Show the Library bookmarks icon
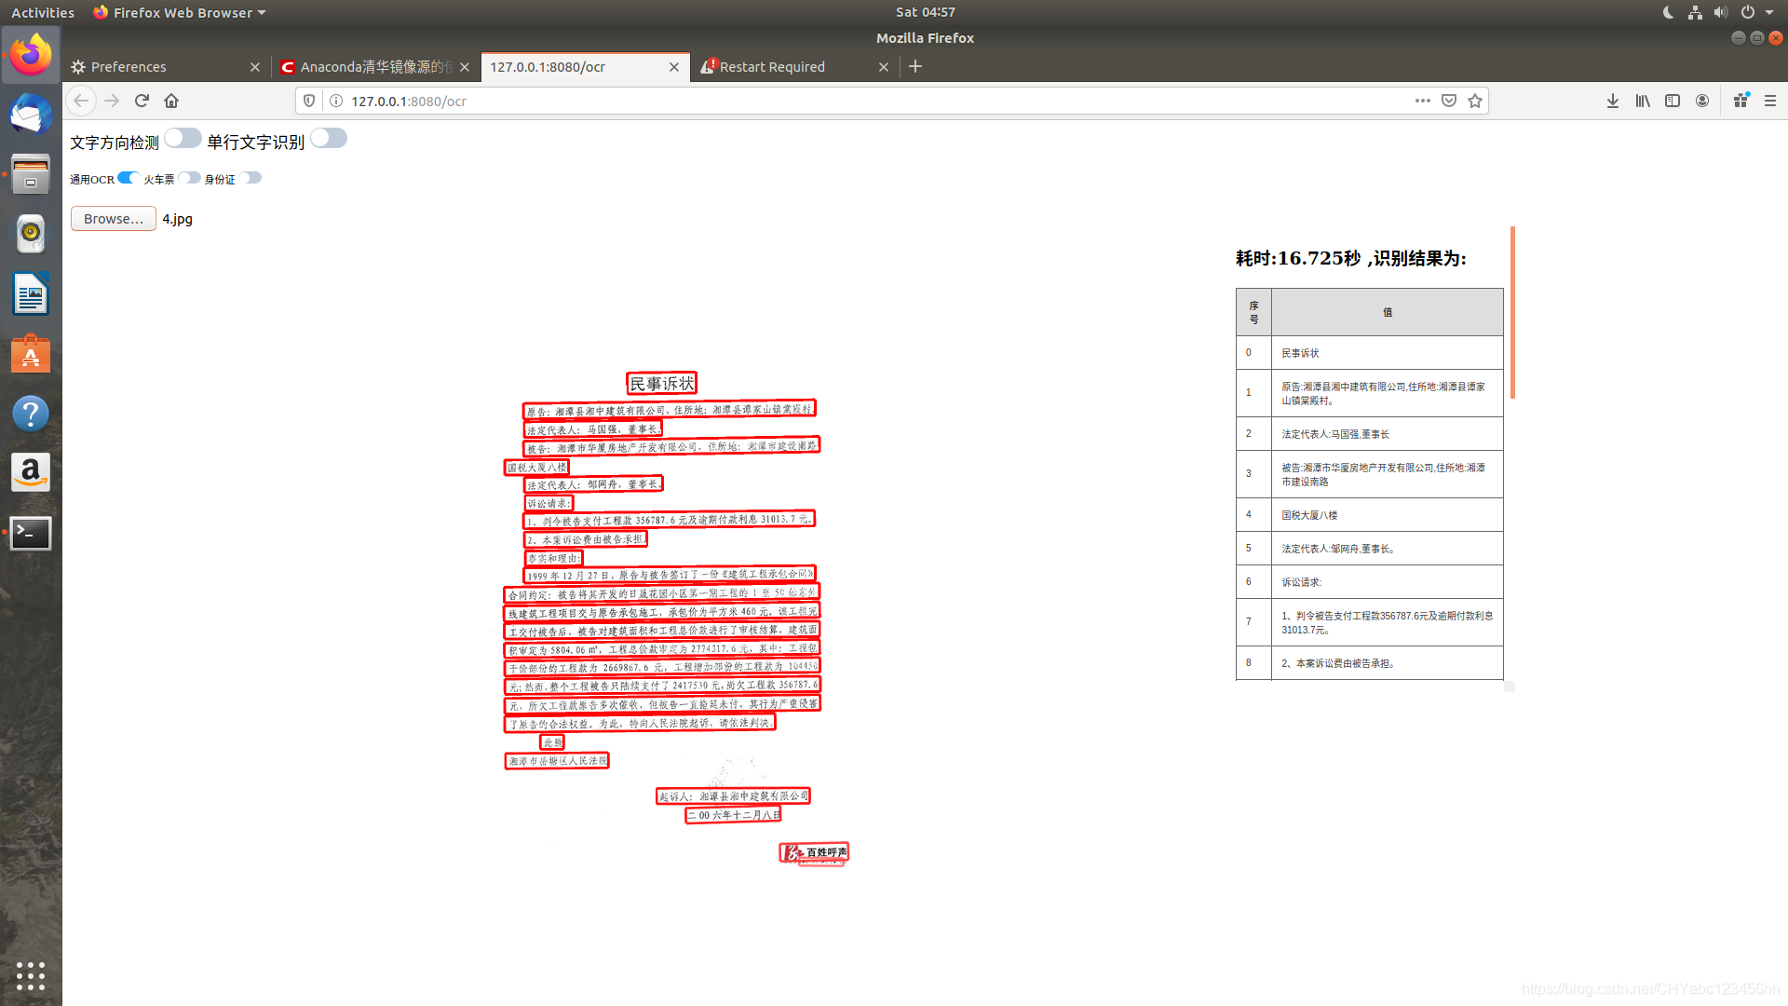Viewport: 1788px width, 1006px height. pyautogui.click(x=1643, y=101)
